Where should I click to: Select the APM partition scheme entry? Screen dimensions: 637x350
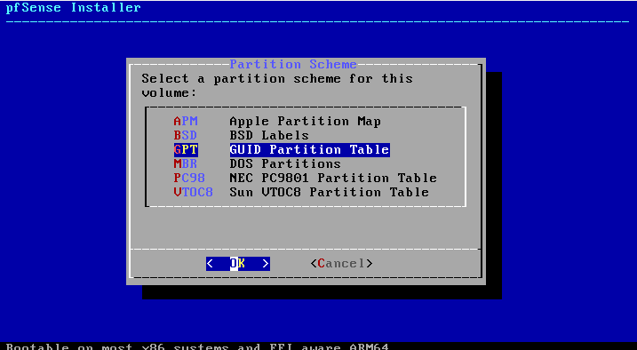186,121
